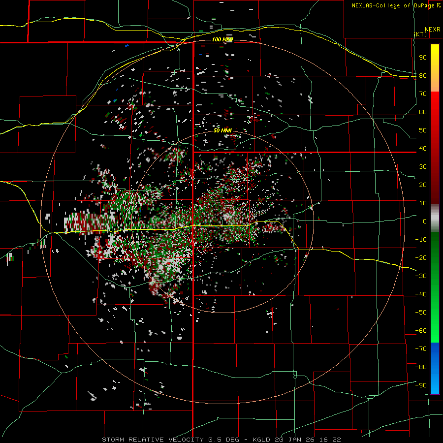Click the NEXR label at top right
The image size is (443, 443).
tap(433, 30)
